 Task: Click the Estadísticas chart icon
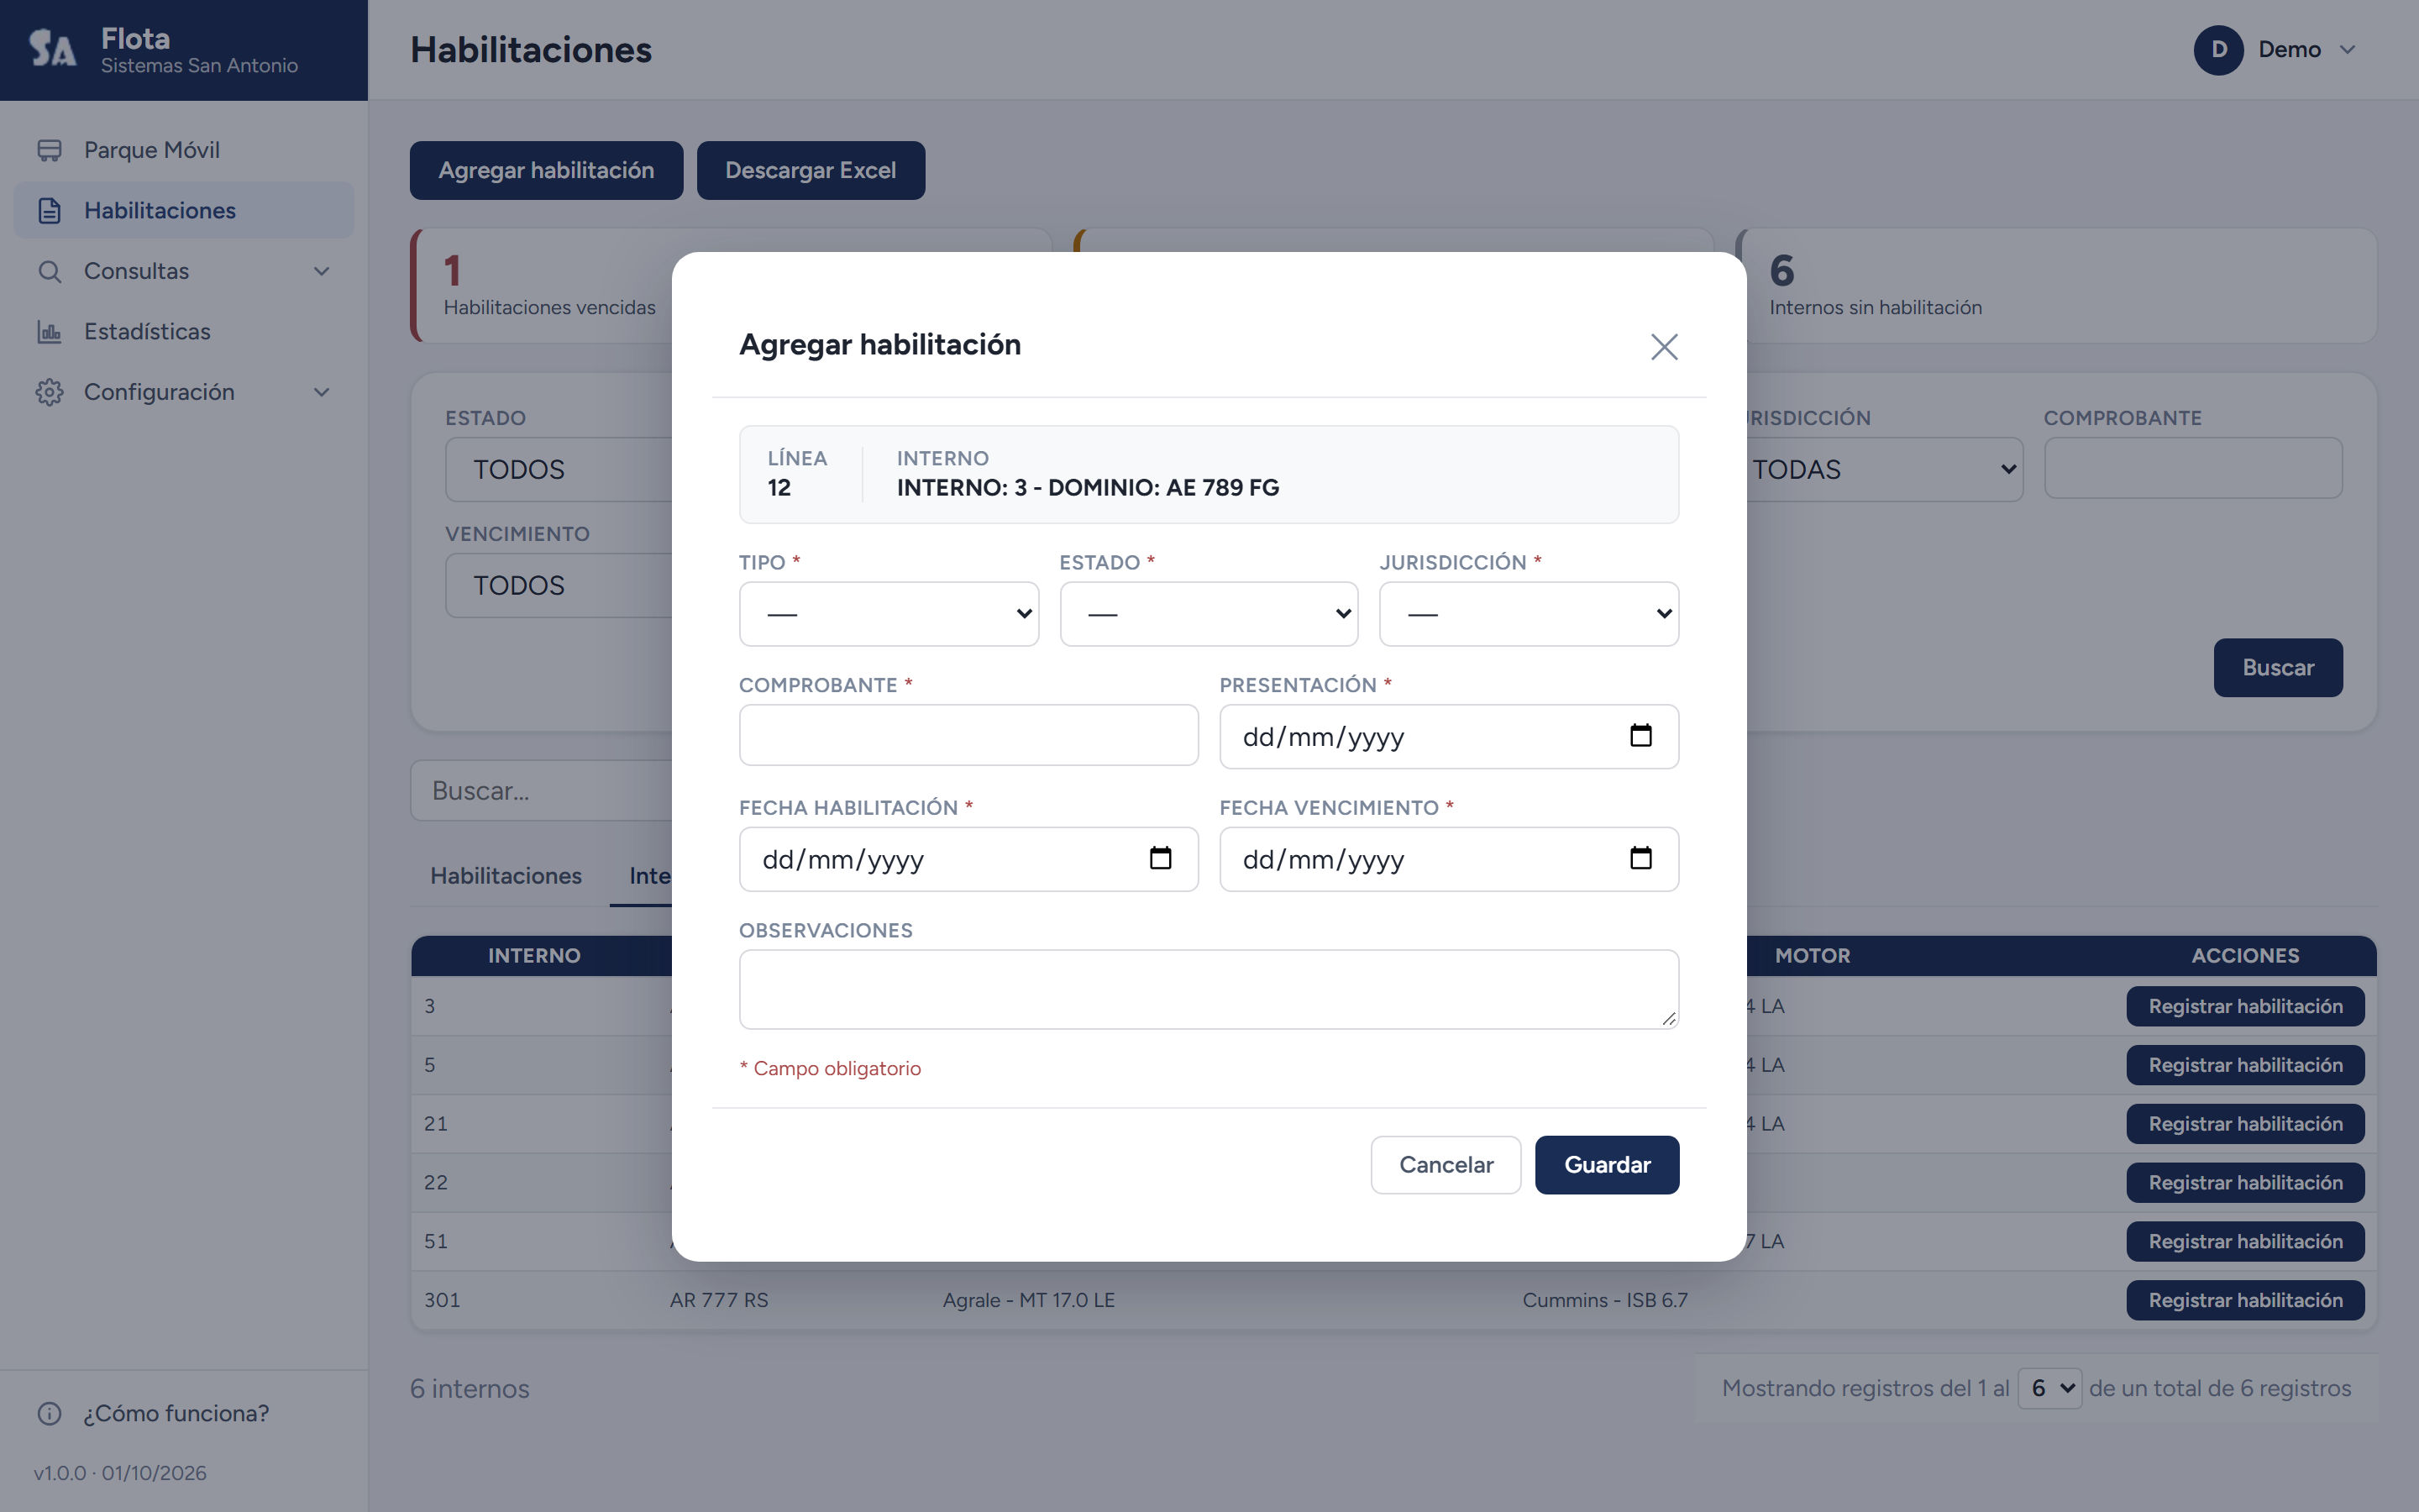tap(49, 331)
